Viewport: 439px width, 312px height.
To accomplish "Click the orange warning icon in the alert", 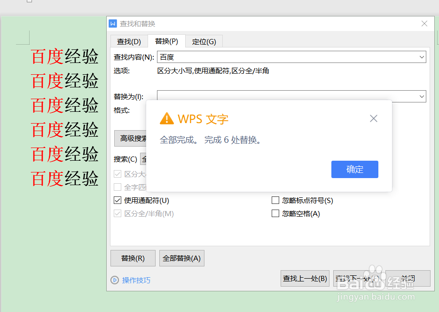I will point(166,118).
